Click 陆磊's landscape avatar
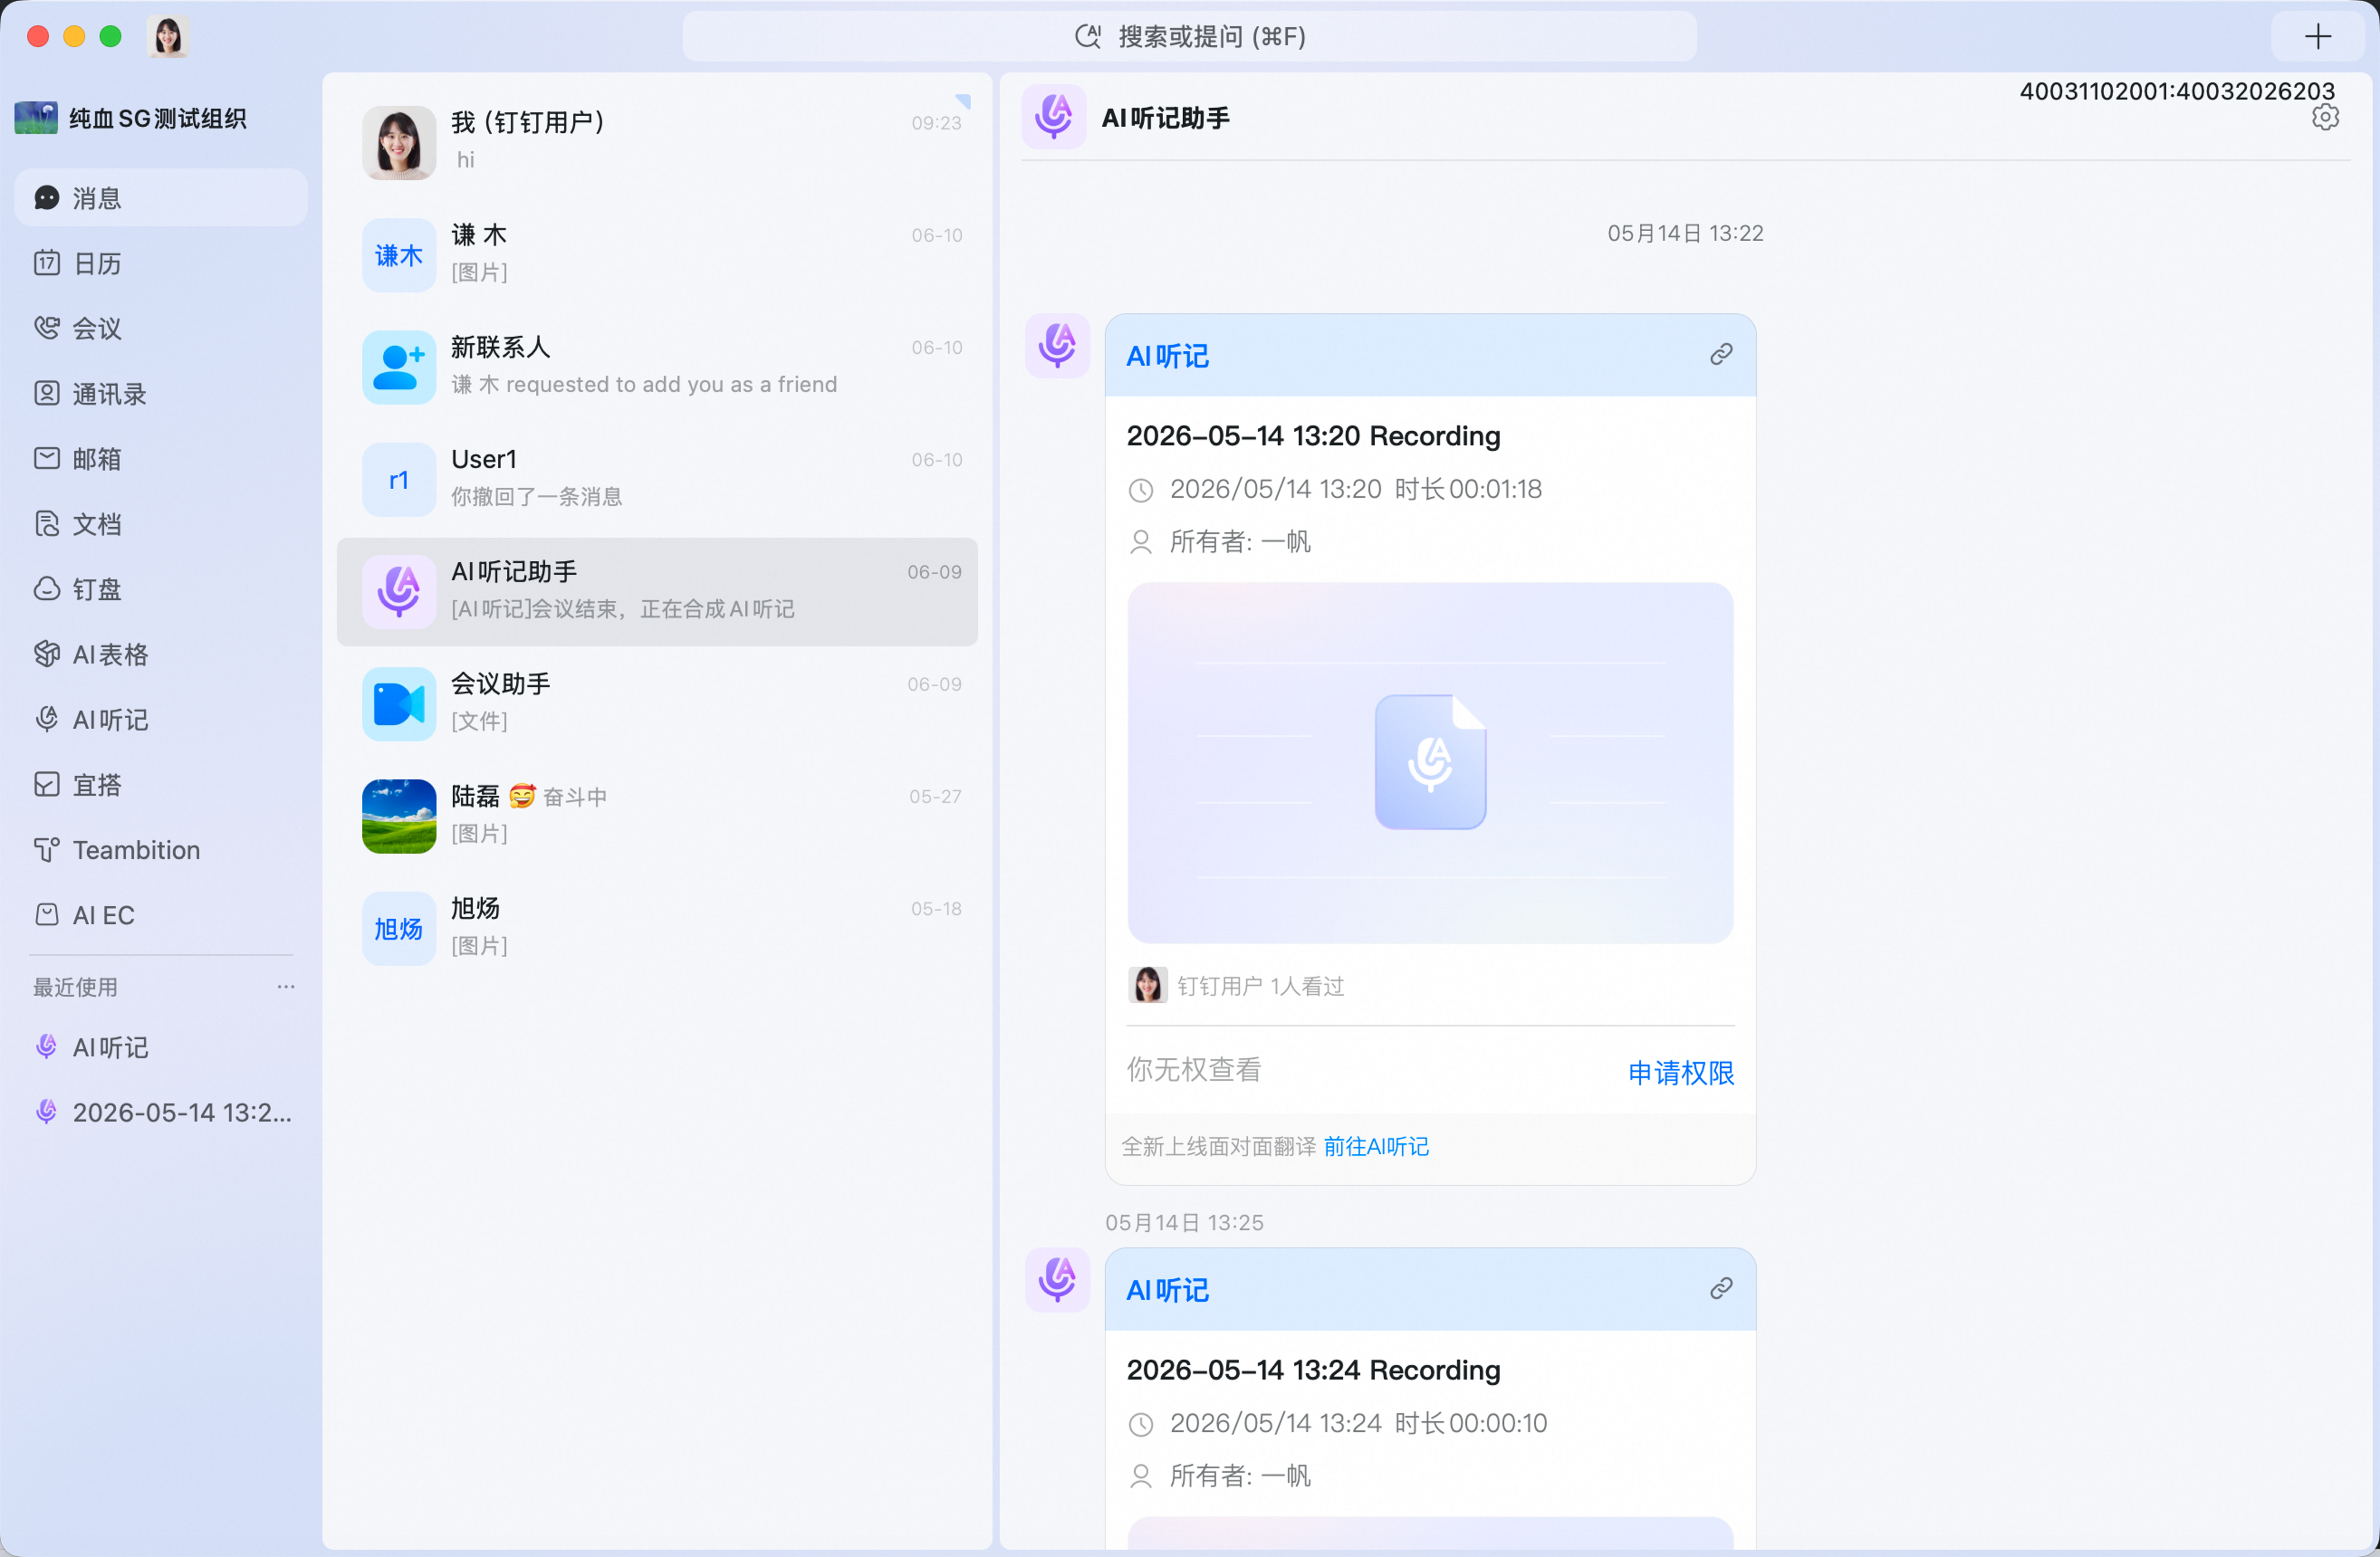Image resolution: width=2380 pixels, height=1557 pixels. (x=399, y=817)
